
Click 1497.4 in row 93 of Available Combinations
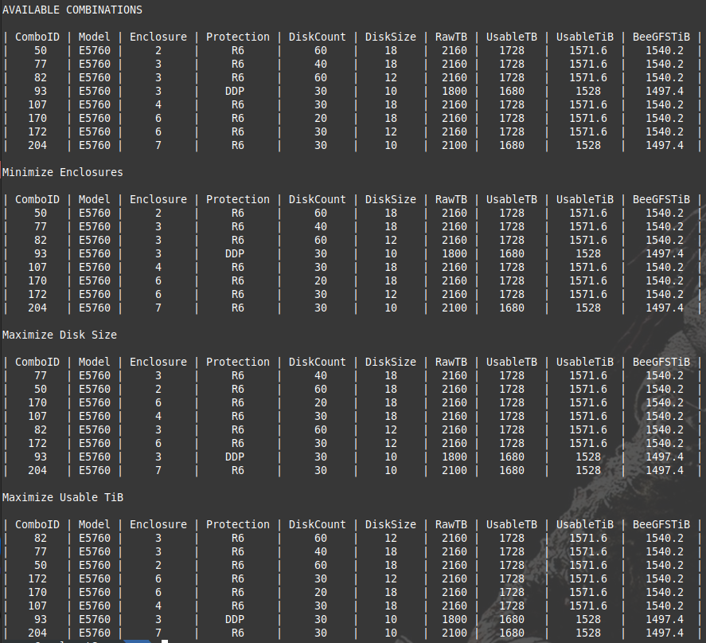click(665, 92)
